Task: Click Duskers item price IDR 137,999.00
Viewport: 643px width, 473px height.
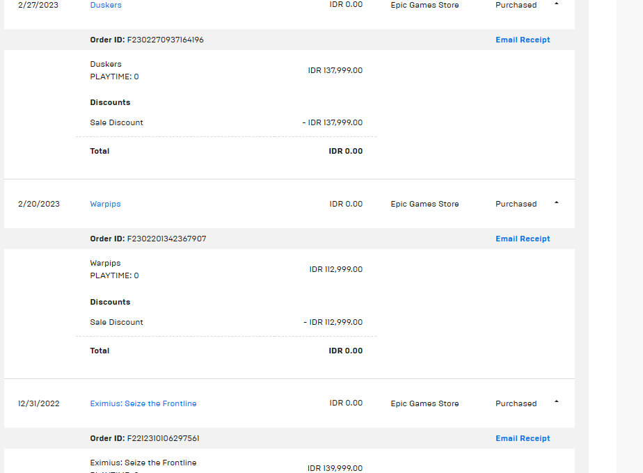Action: tap(335, 70)
